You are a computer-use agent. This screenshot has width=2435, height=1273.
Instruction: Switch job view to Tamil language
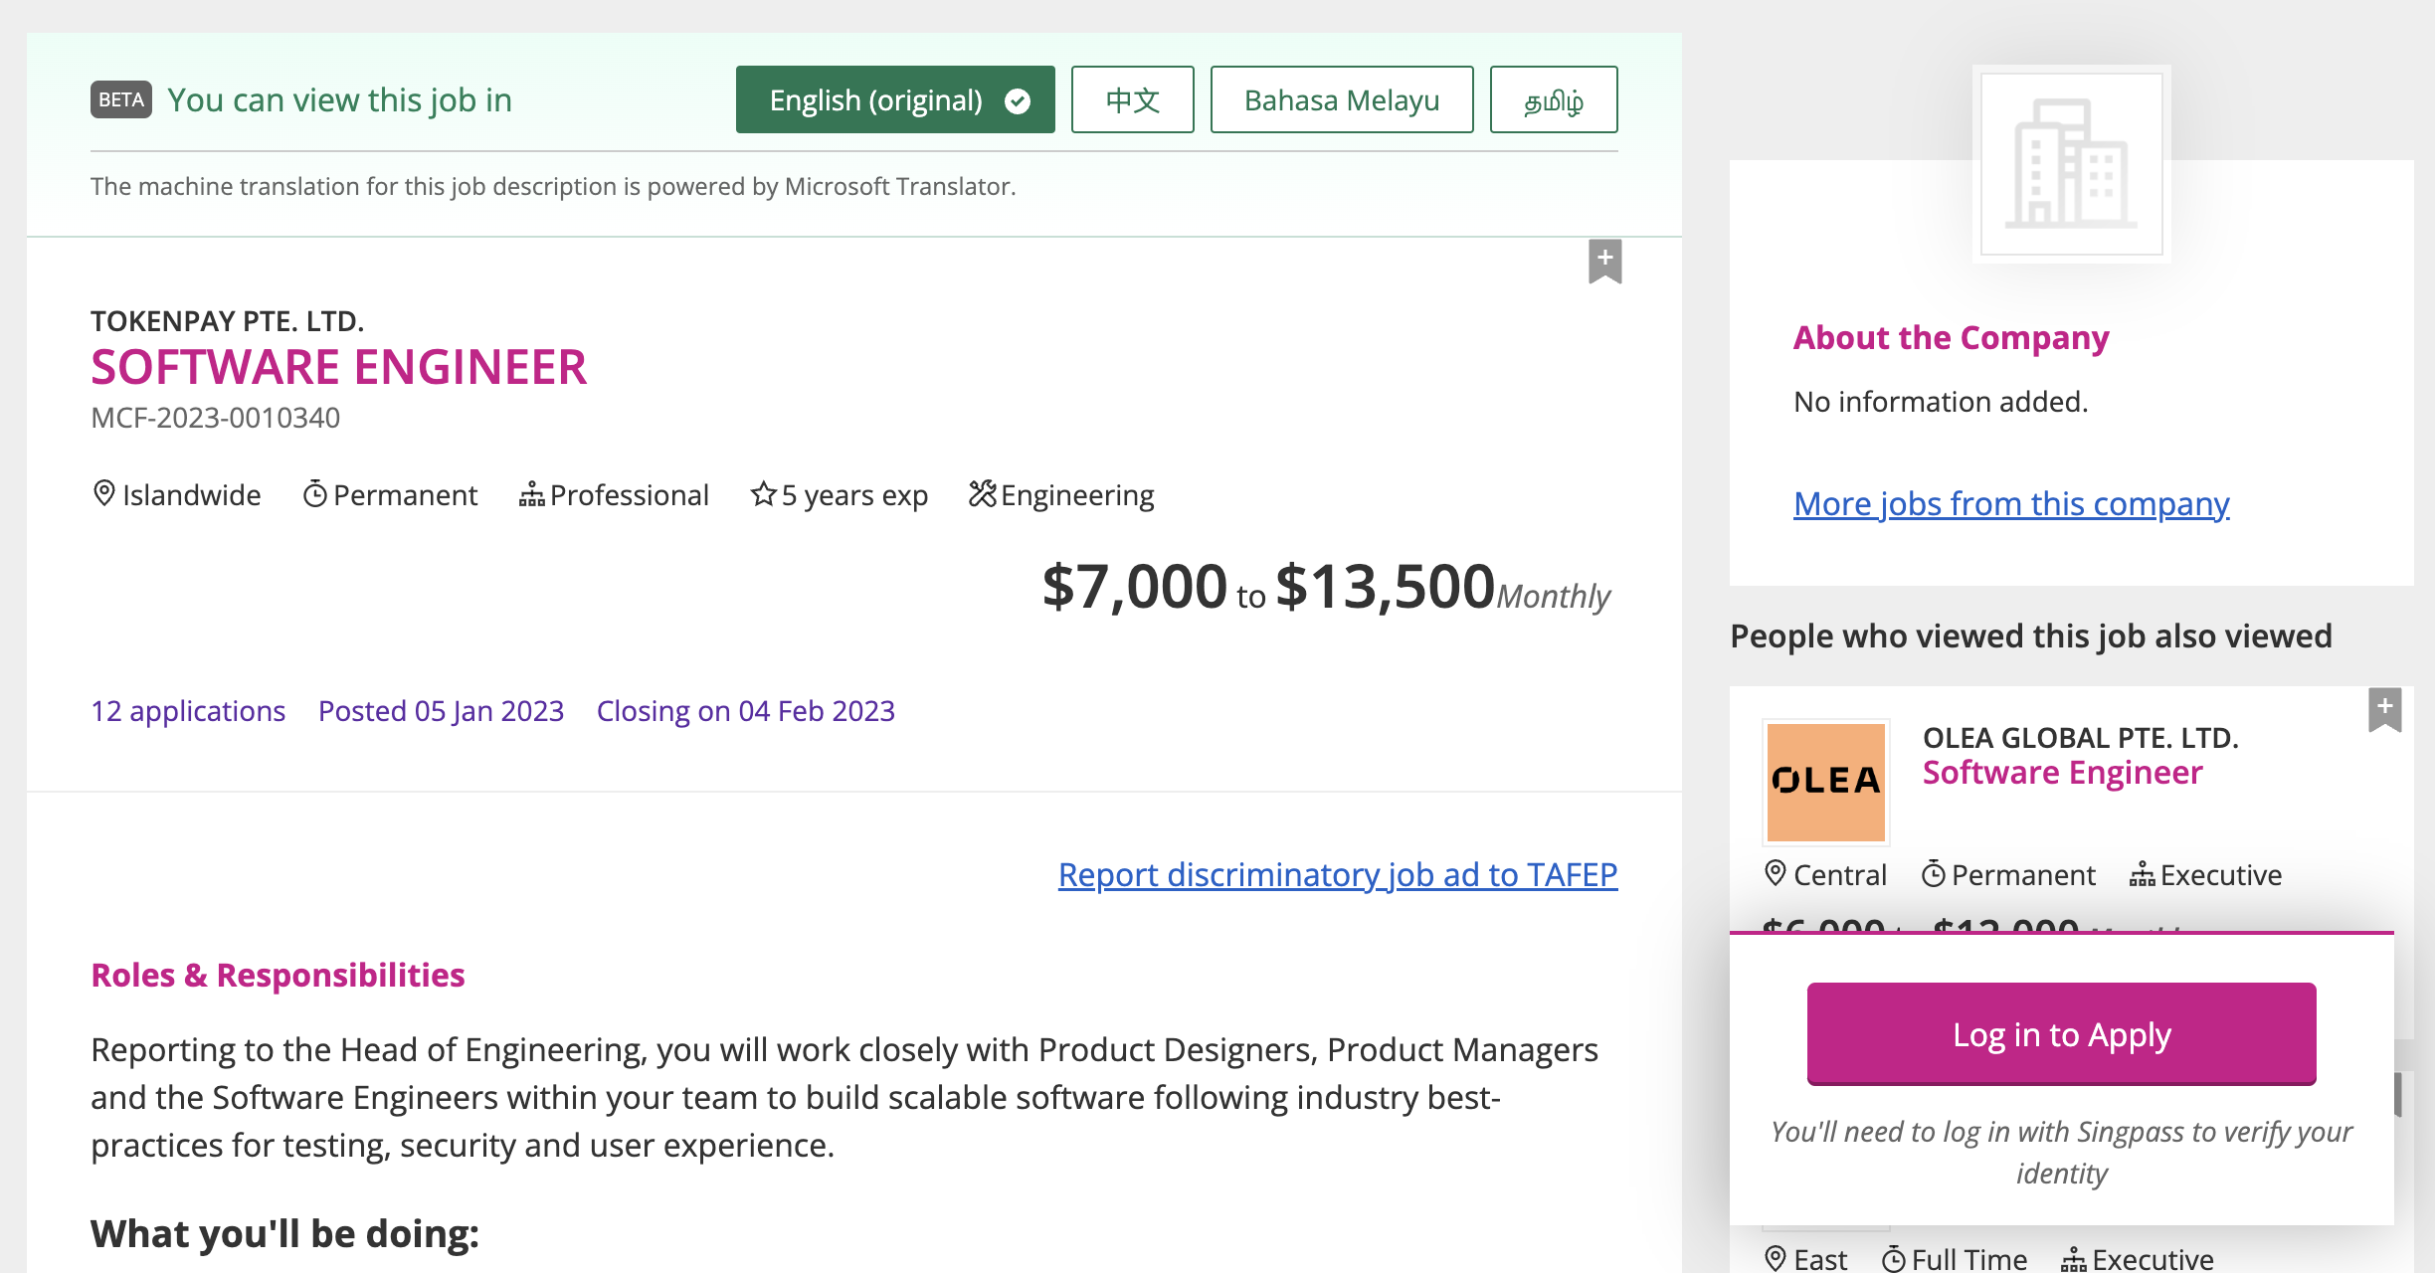point(1553,99)
